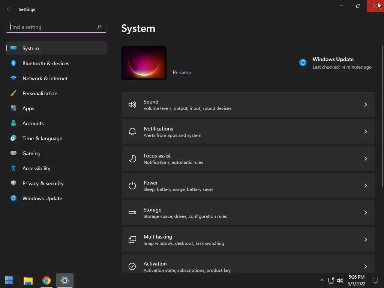Viewport: 384px width, 288px height.
Task: Click the Windows Update sync icon at top right
Action: [303, 63]
